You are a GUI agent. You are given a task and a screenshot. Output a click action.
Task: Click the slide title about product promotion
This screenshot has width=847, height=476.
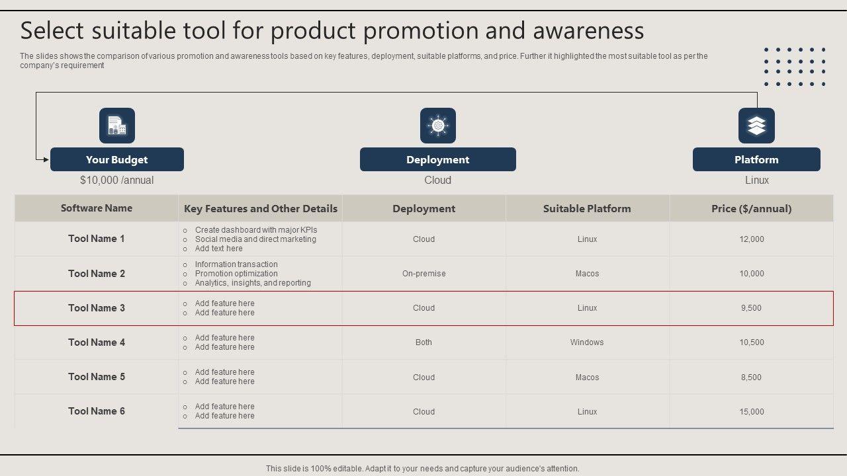(332, 31)
